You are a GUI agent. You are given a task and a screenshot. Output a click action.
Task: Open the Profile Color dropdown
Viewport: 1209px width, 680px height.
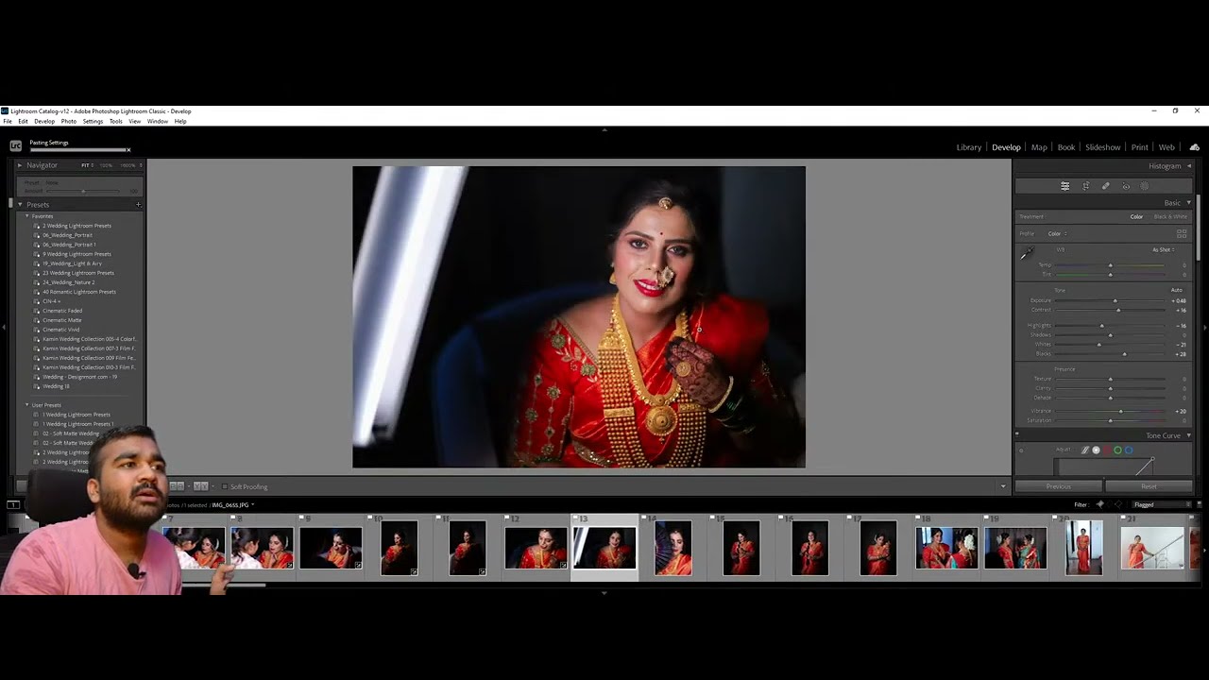coord(1057,233)
